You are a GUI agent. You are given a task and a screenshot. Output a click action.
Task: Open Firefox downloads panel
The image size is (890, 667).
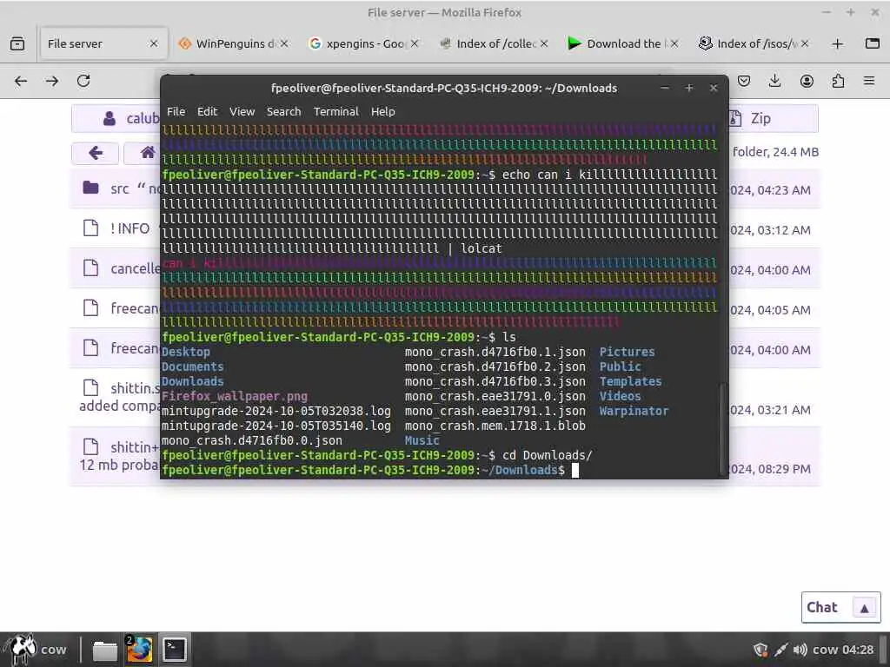pos(774,81)
